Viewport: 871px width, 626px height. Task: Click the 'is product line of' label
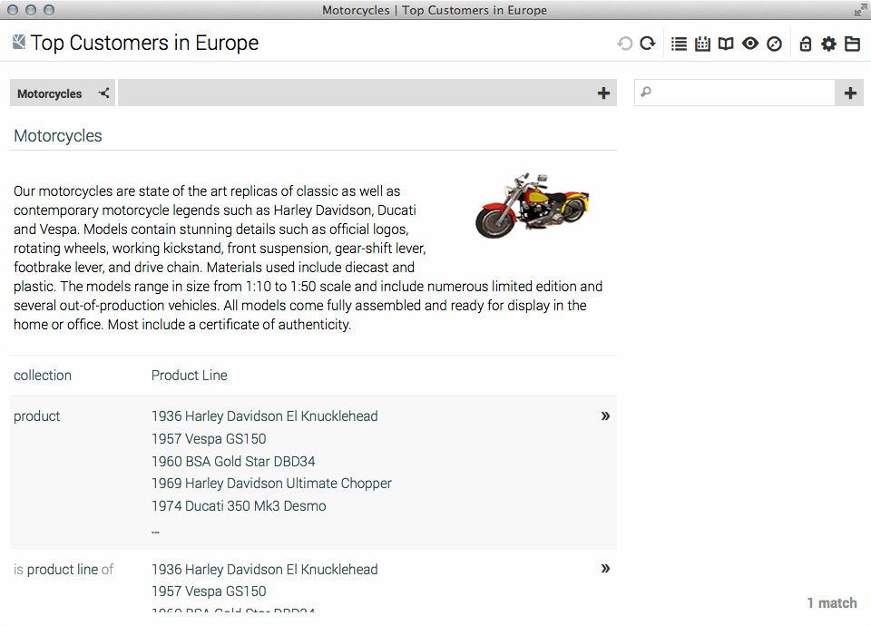pos(64,570)
